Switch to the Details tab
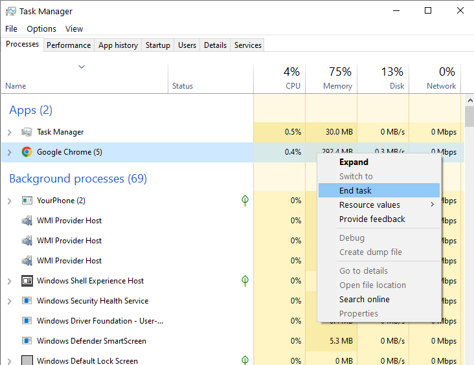 tap(215, 45)
